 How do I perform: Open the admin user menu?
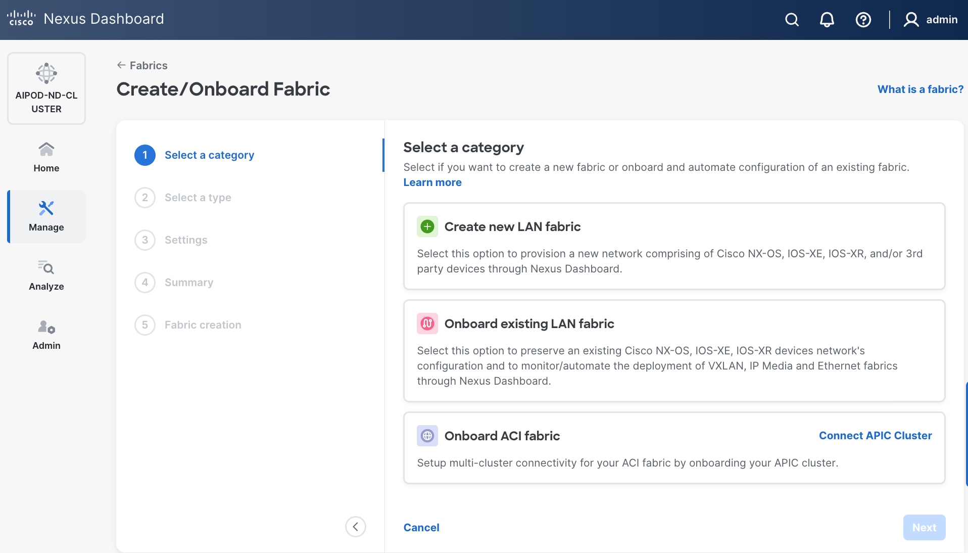[931, 20]
